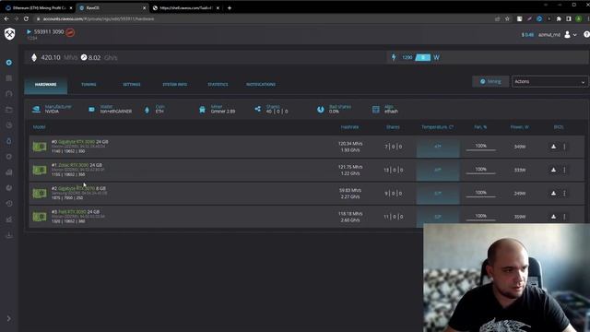The height and width of the screenshot is (332, 590).
Task: Switch to the Settings tab
Action: point(132,85)
